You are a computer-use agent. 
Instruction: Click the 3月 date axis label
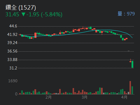coord(84,97)
